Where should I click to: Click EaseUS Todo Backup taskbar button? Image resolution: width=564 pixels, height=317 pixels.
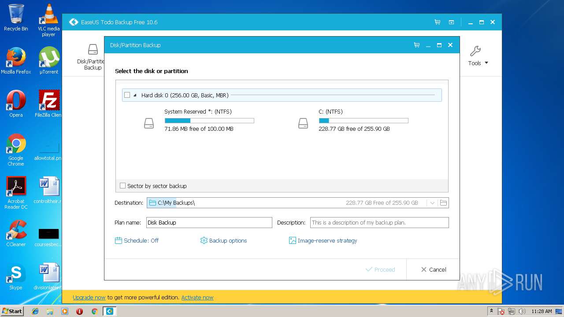pos(110,311)
